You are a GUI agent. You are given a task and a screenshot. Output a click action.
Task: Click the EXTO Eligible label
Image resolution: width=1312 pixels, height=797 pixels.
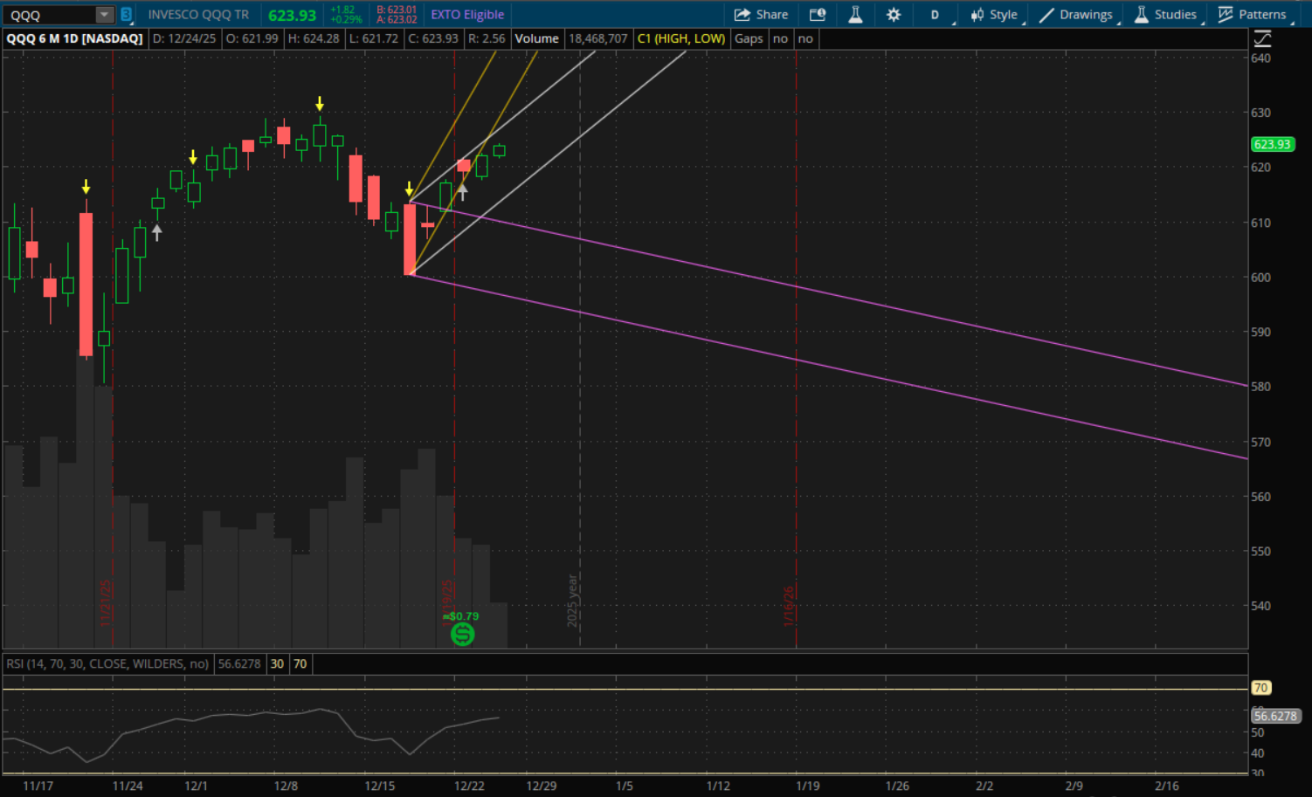point(467,15)
